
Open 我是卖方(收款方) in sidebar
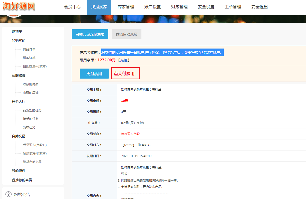pos(35,154)
